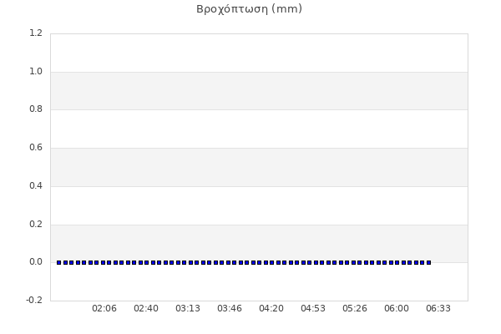The width and height of the screenshot is (501, 334).
Task: Click the last data point on the rainfall line
Action: point(428,262)
